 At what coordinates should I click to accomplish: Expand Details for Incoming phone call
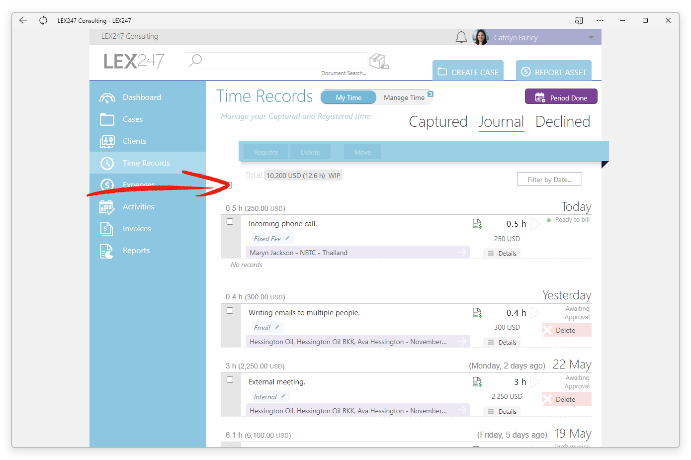pos(502,253)
